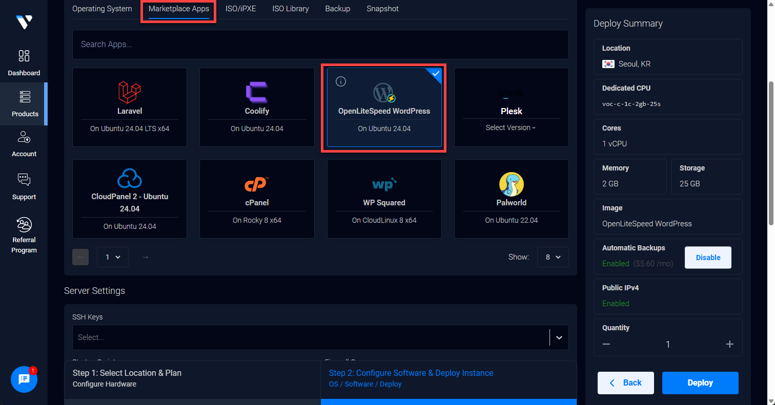
Task: Increase quantity with the plus icon
Action: 730,344
